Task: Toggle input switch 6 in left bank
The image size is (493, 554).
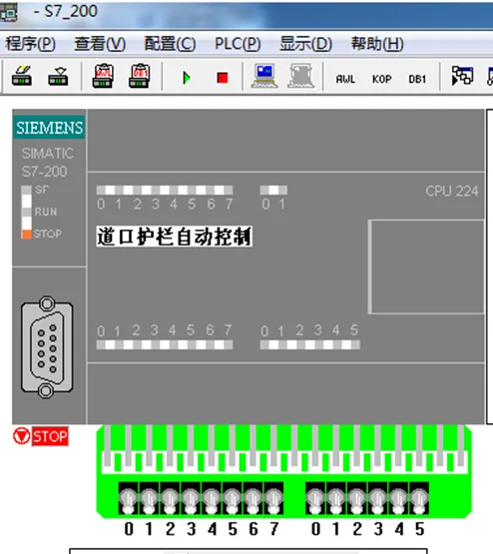Action: coord(253,498)
